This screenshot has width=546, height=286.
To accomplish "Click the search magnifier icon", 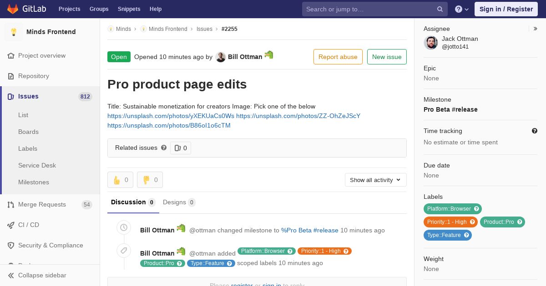I will 440,9.
